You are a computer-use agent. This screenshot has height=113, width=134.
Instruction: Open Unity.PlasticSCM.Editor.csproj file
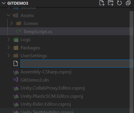[52, 96]
